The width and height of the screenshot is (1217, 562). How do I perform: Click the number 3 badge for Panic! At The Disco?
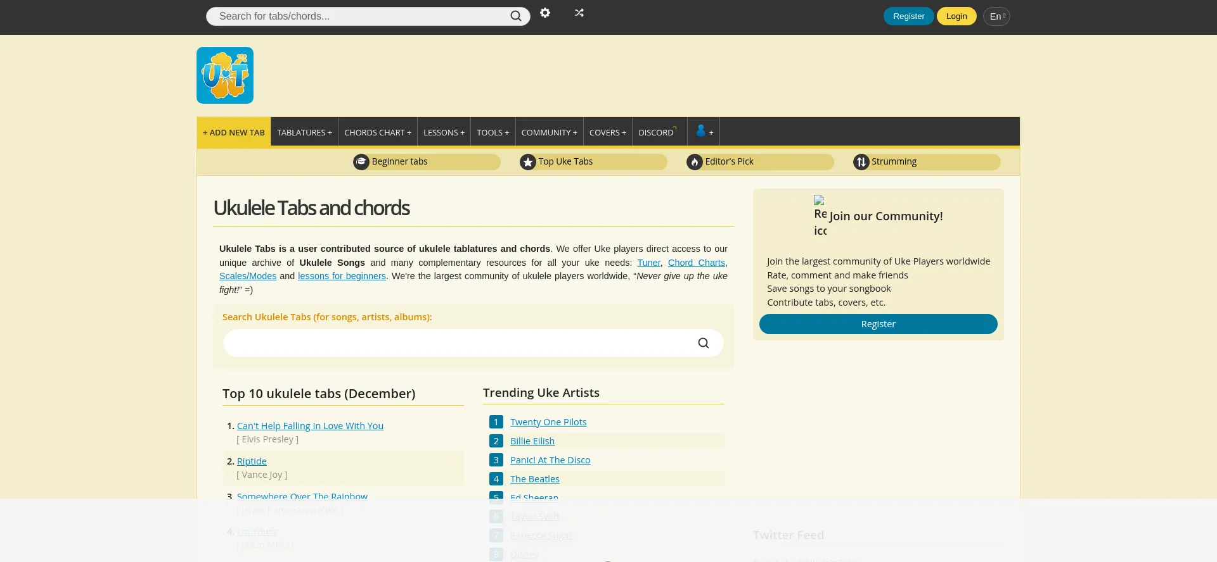pyautogui.click(x=496, y=460)
